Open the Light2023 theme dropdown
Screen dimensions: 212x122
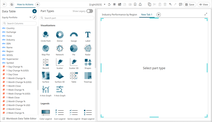[105, 4]
